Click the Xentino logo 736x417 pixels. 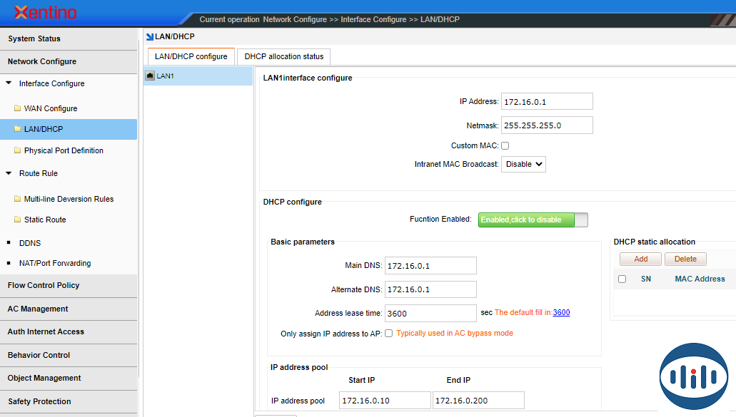click(45, 13)
